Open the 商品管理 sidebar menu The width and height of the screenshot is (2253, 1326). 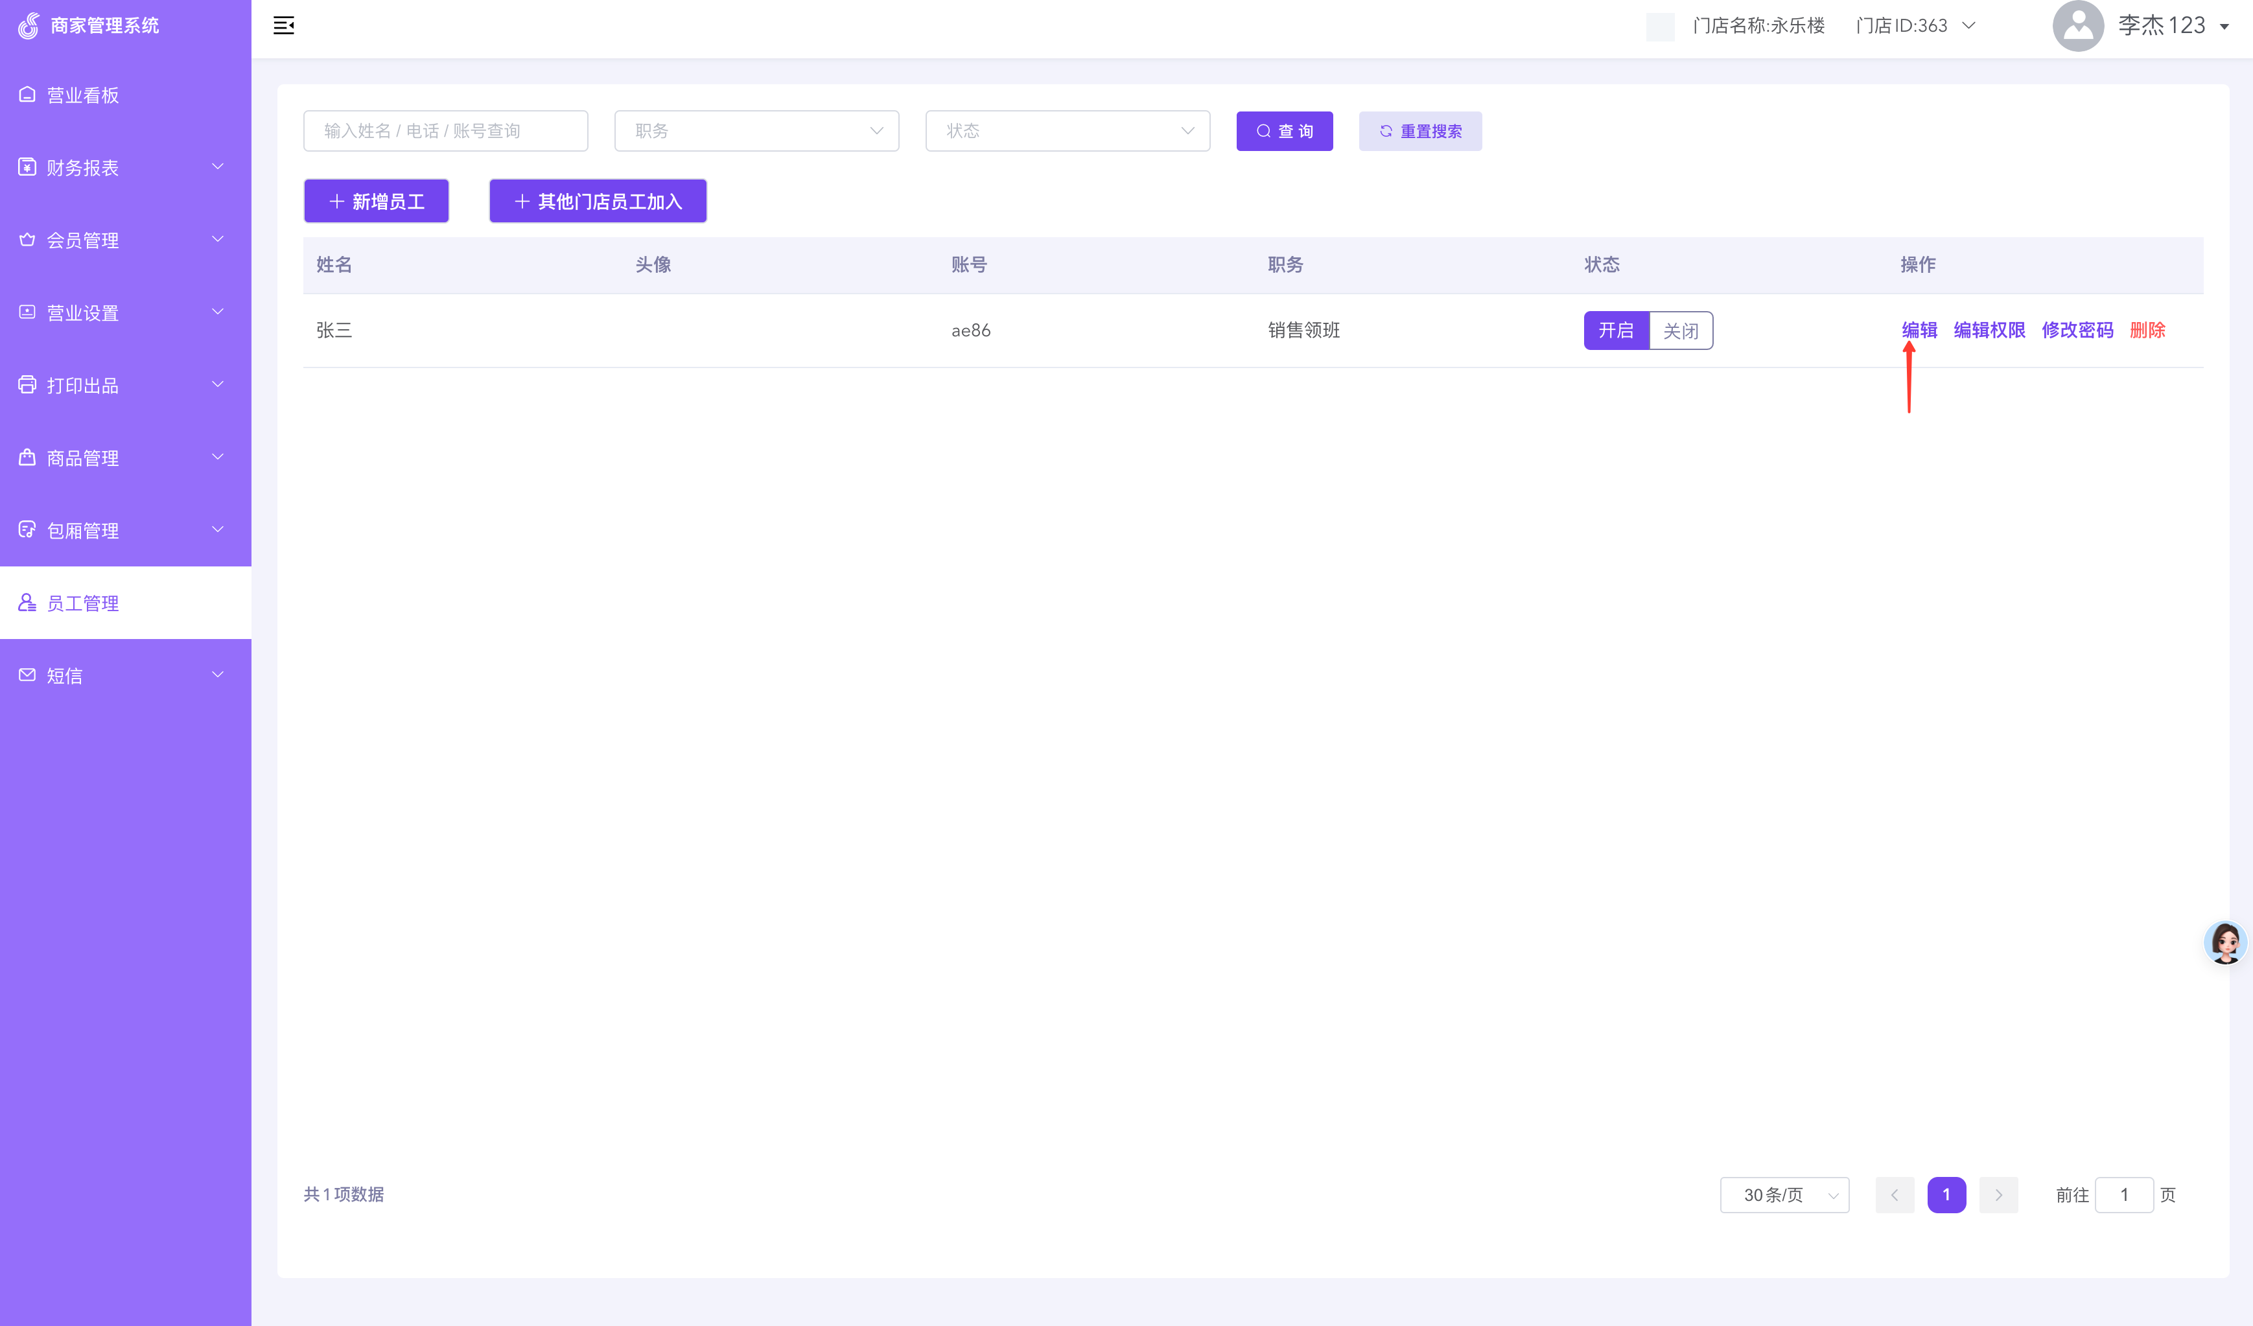click(x=125, y=457)
